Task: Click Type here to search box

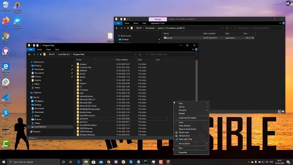Action: [33, 162]
